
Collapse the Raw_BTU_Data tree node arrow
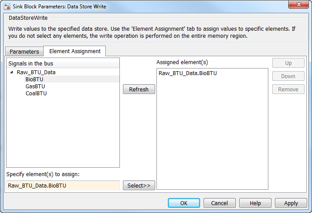point(11,72)
